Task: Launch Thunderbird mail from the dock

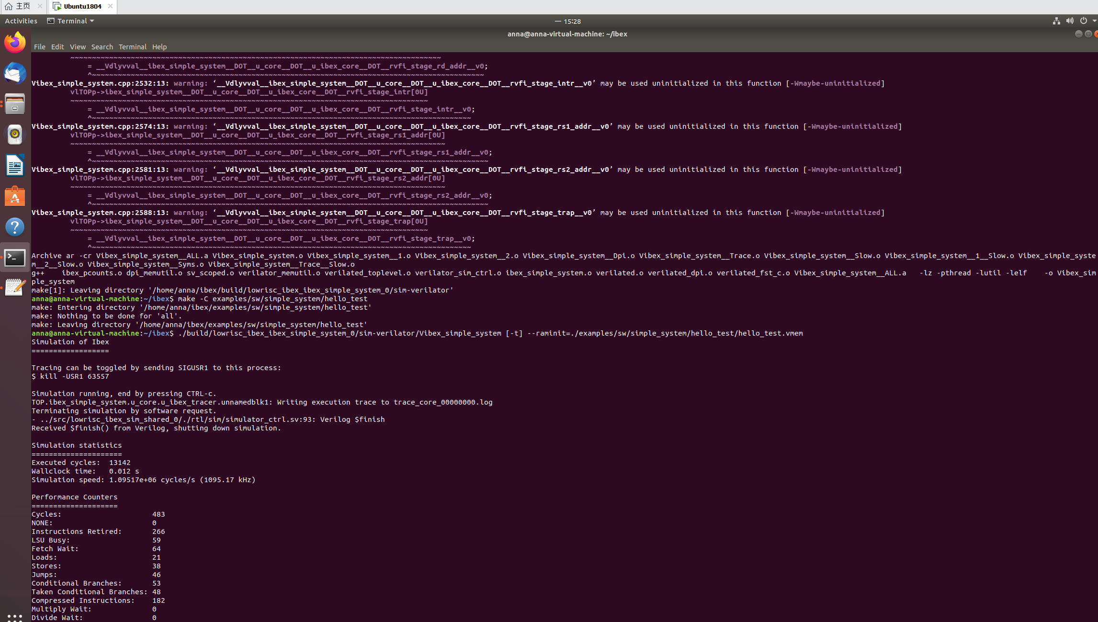Action: 15,73
